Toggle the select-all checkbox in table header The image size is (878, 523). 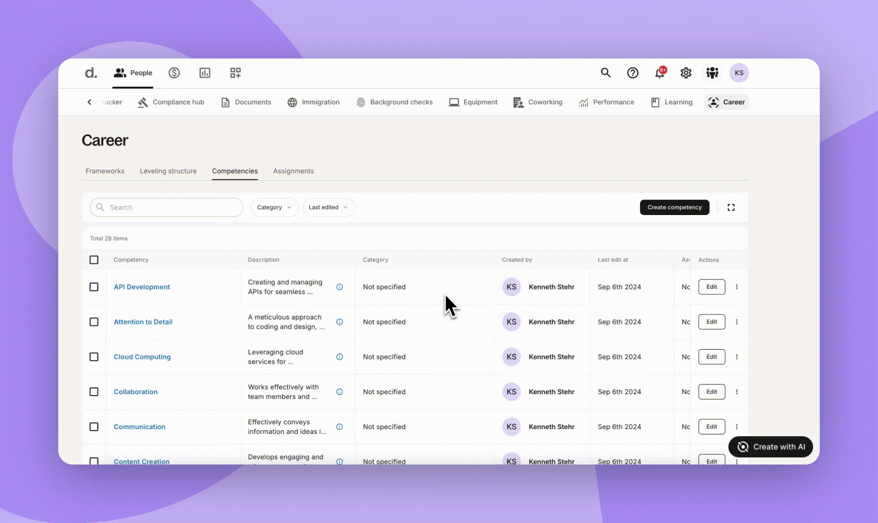point(94,260)
